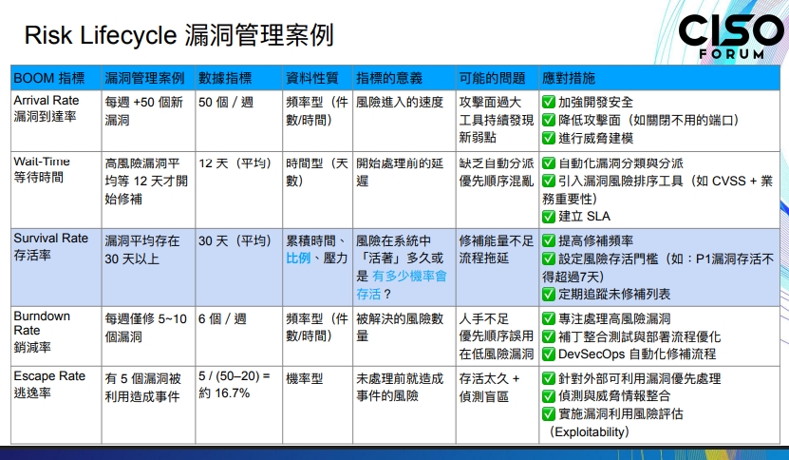The width and height of the screenshot is (789, 460).
Task: Select the Escape Rate 逃逸率 cell
Action: pyautogui.click(x=56, y=405)
